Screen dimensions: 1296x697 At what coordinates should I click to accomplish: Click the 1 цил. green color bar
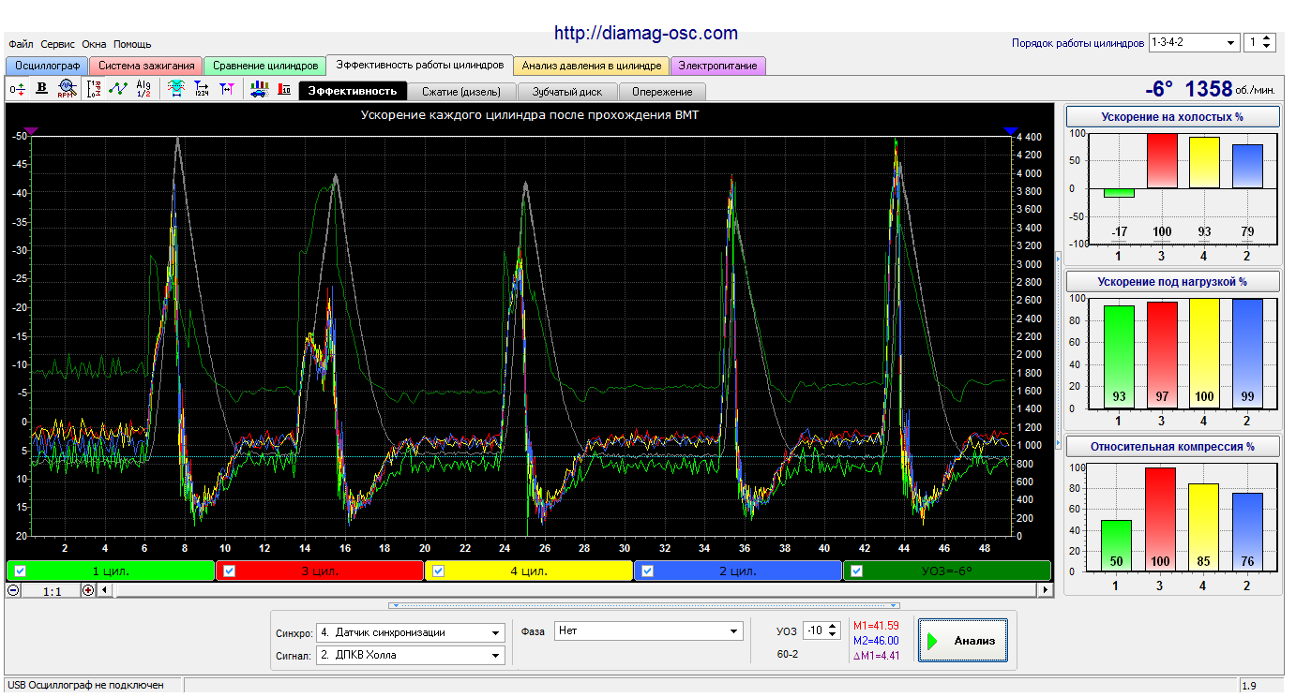(x=111, y=571)
